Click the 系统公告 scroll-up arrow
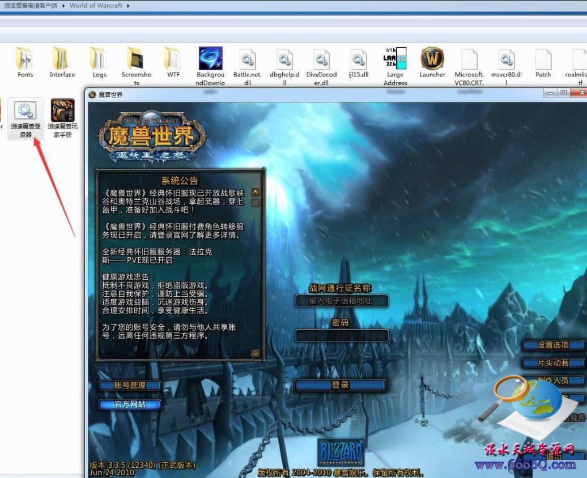587x478 pixels. coord(256,193)
